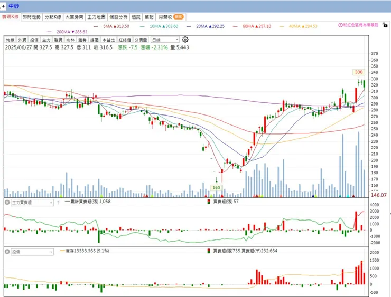Toggle the 布林 bands button
The height and width of the screenshot is (297, 391).
pos(70,40)
